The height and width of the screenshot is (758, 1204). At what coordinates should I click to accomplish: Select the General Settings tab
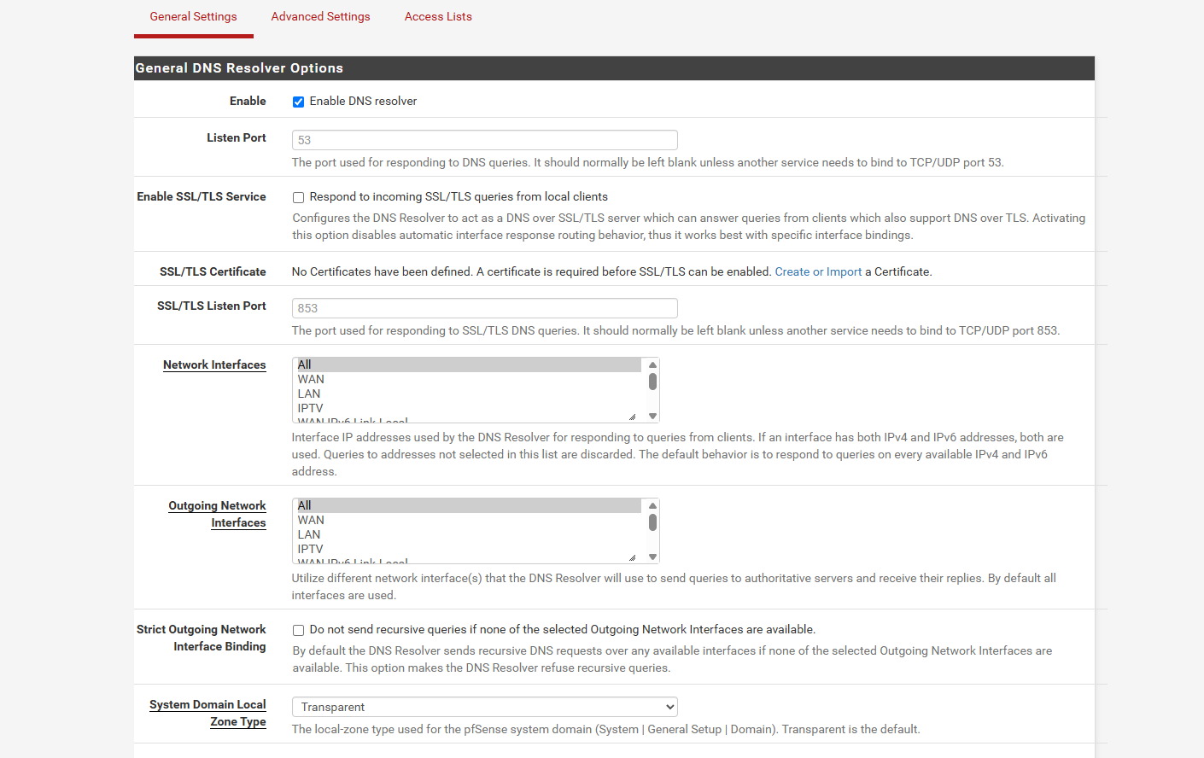pyautogui.click(x=193, y=17)
